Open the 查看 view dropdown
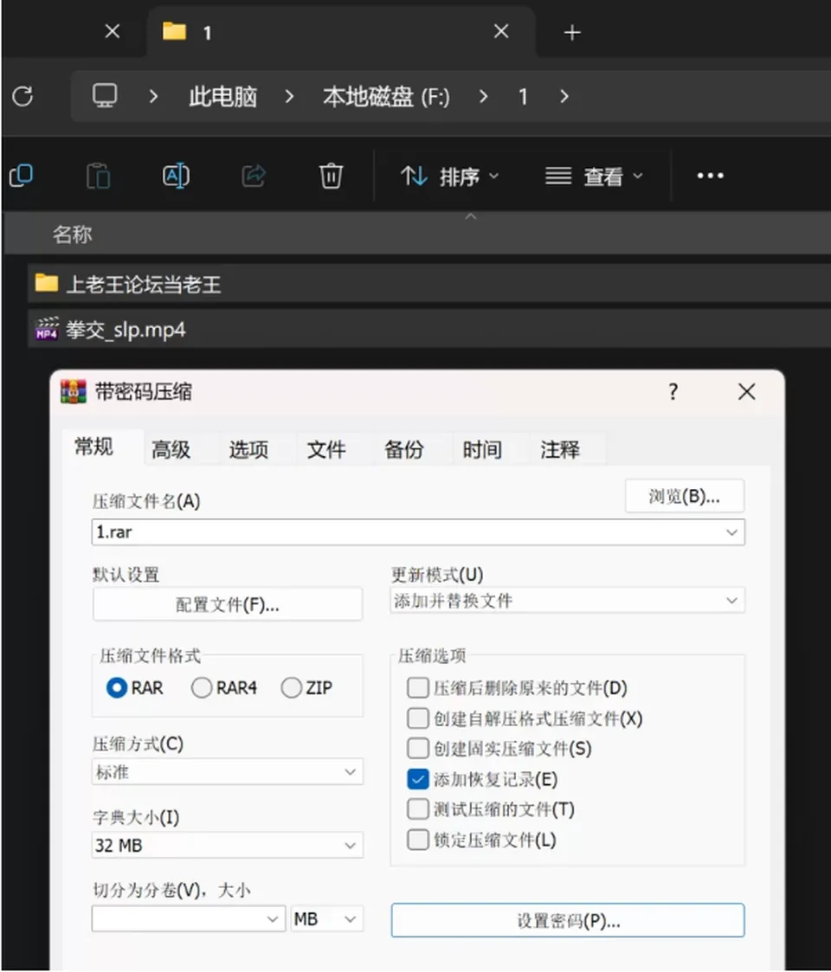 [594, 177]
